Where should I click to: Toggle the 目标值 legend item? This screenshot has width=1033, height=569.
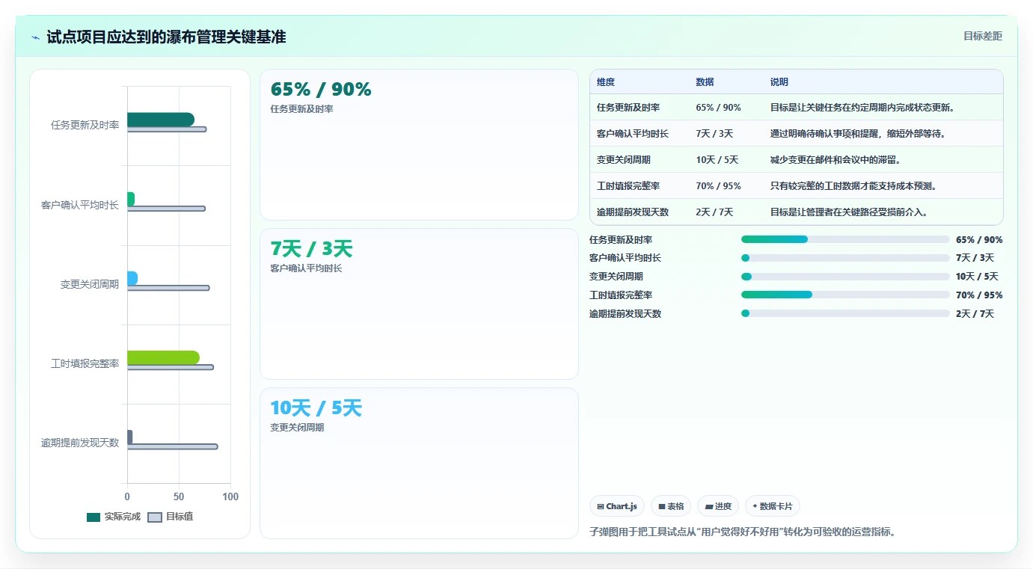[x=171, y=517]
